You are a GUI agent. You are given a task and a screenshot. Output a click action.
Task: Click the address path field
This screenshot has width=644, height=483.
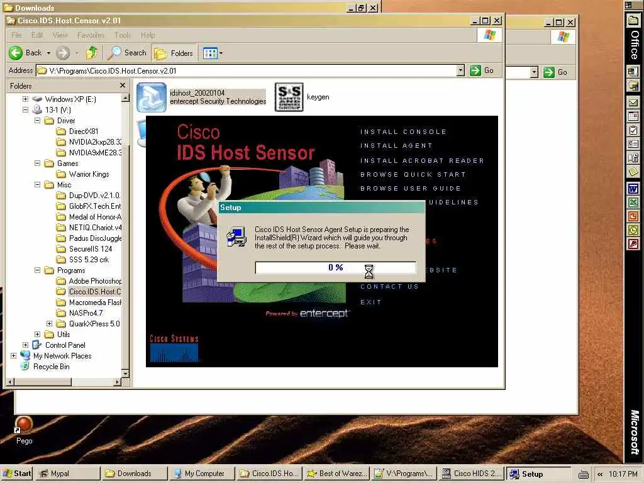click(x=247, y=70)
